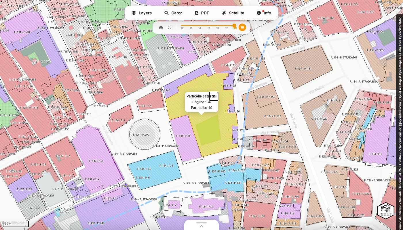Click parcel label 'F. 137 - P. 2' upper one
Screen dimensions: 403x230
click(x=63, y=156)
